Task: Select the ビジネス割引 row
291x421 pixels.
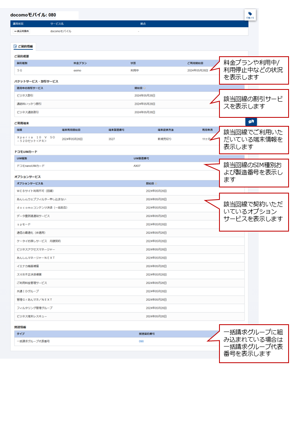Action: (x=129, y=96)
